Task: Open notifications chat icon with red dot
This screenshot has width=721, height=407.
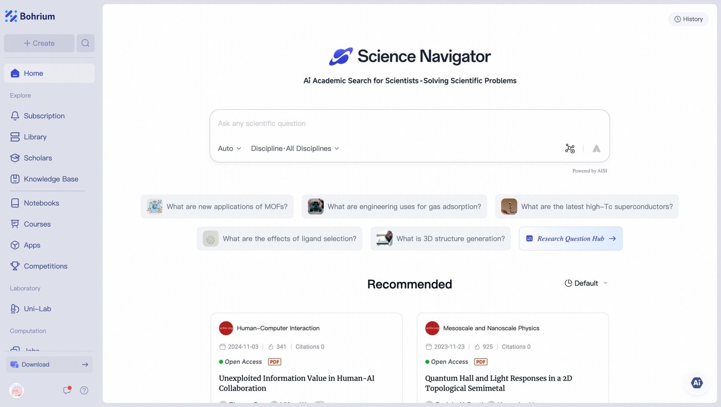Action: coord(67,390)
